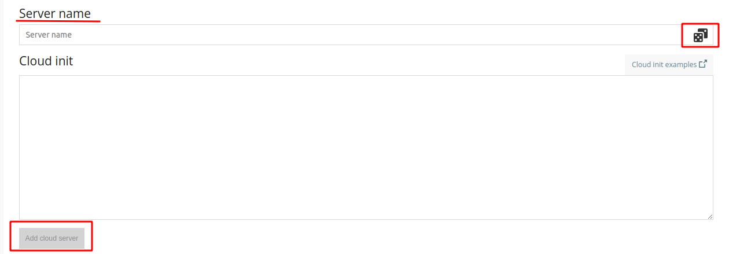The width and height of the screenshot is (729, 254).
Task: Click inside the Cloud init text area
Action: point(366,148)
